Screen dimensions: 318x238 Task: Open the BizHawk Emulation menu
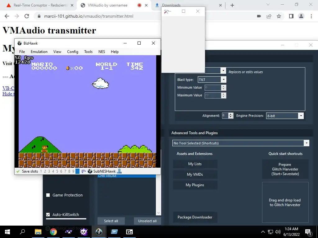(x=39, y=52)
